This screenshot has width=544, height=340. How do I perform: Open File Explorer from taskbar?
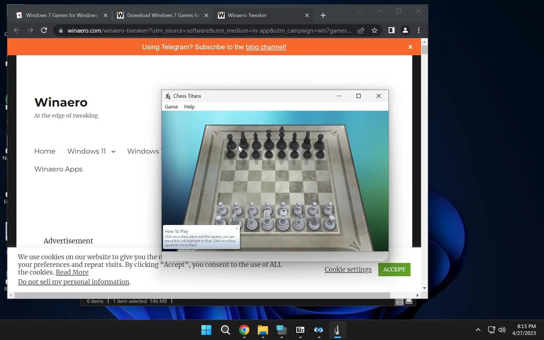[x=263, y=330]
